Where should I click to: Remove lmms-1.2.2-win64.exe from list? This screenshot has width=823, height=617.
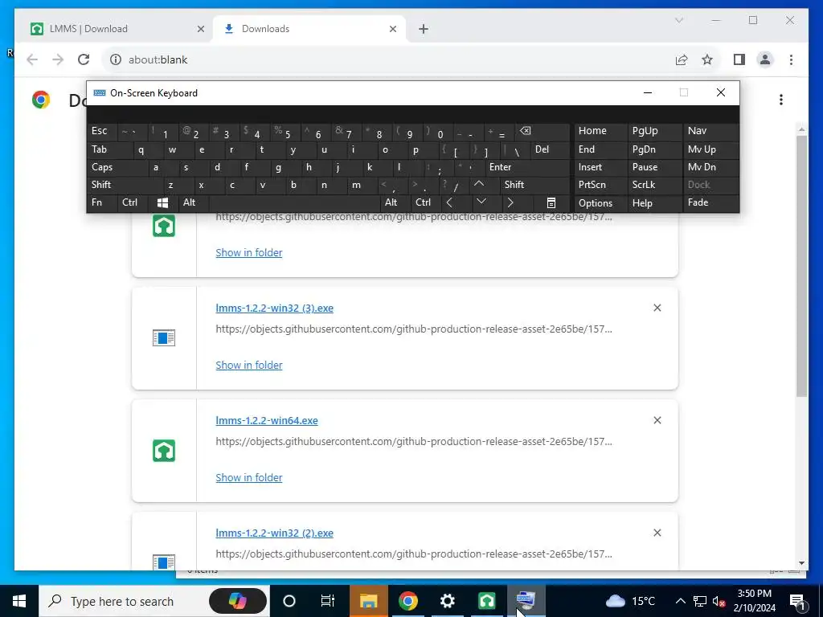point(657,420)
